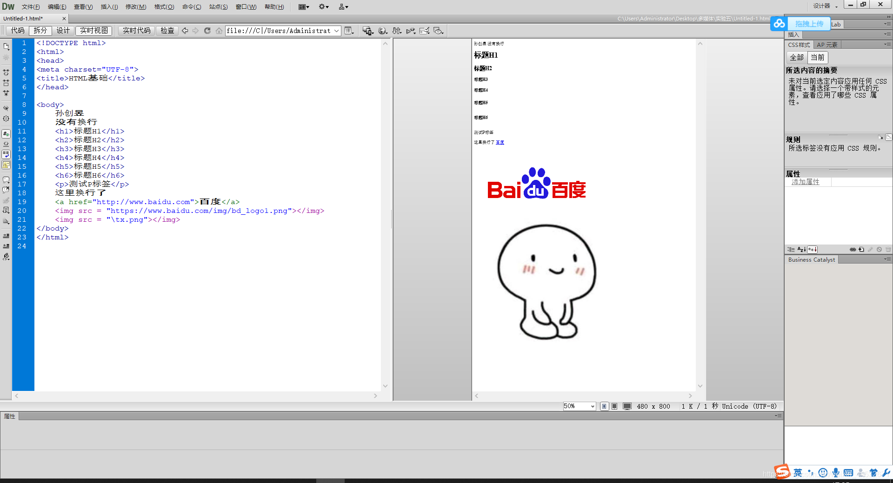Open the 属性 panel options menu

pos(778,416)
